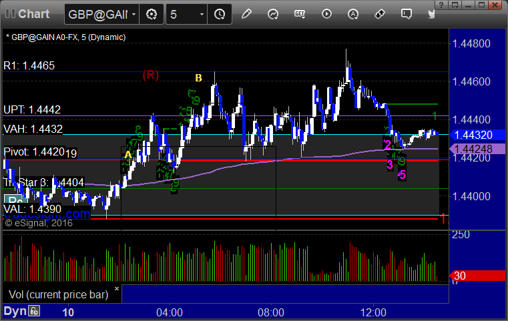Viewport: 508px width, 321px height.
Task: Click the magenta 2 wave label
Action: click(387, 144)
